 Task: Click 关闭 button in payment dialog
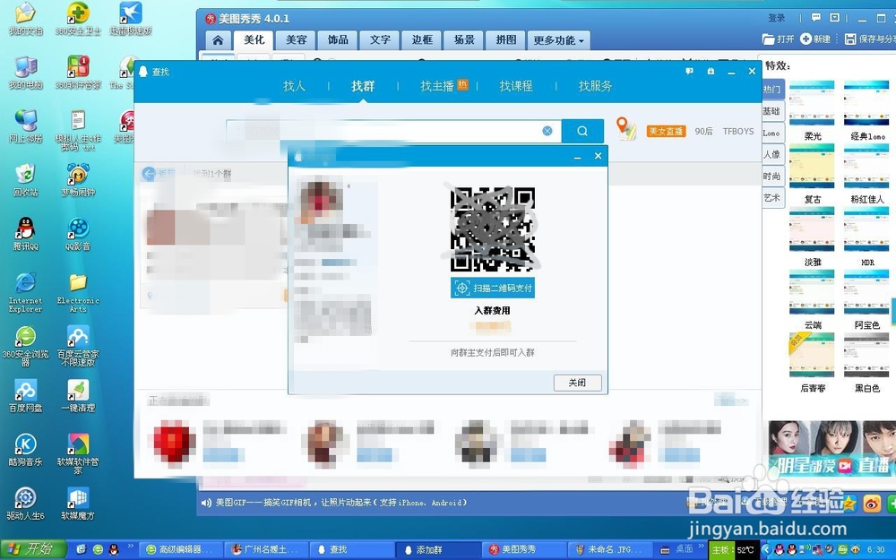tap(577, 383)
